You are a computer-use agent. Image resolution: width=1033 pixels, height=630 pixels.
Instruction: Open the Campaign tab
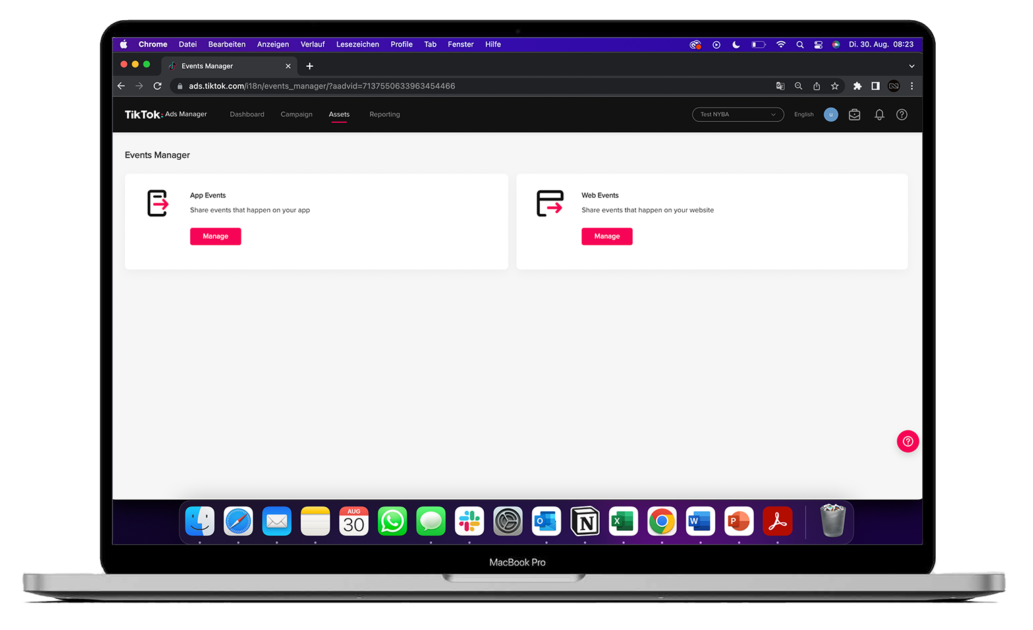pos(296,115)
